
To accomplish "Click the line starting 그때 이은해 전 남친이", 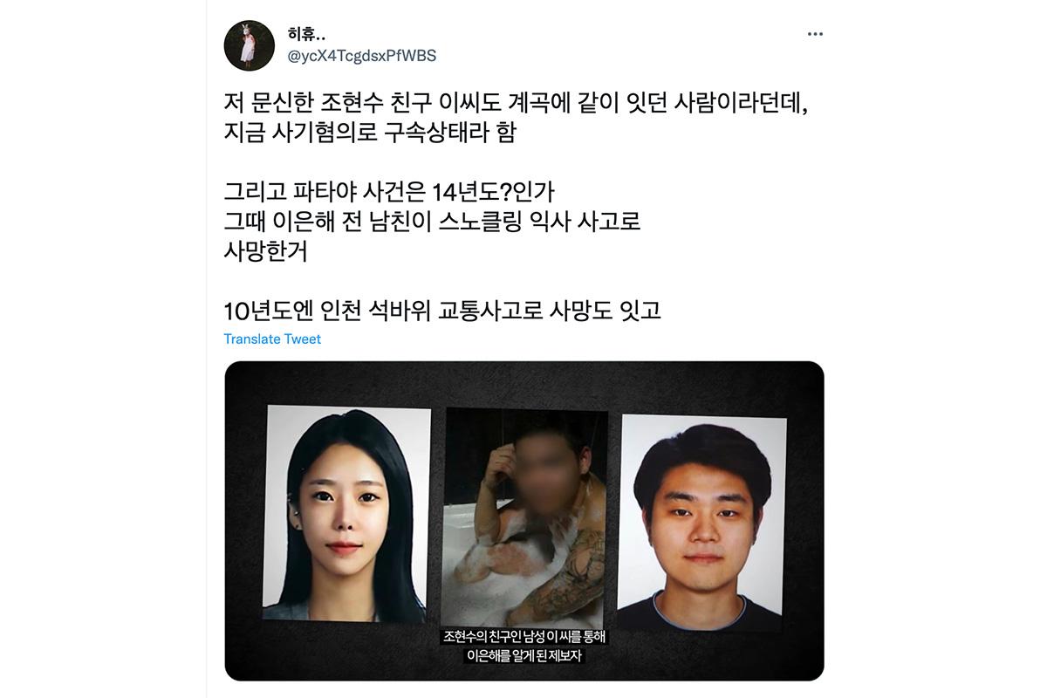I will coord(433,222).
